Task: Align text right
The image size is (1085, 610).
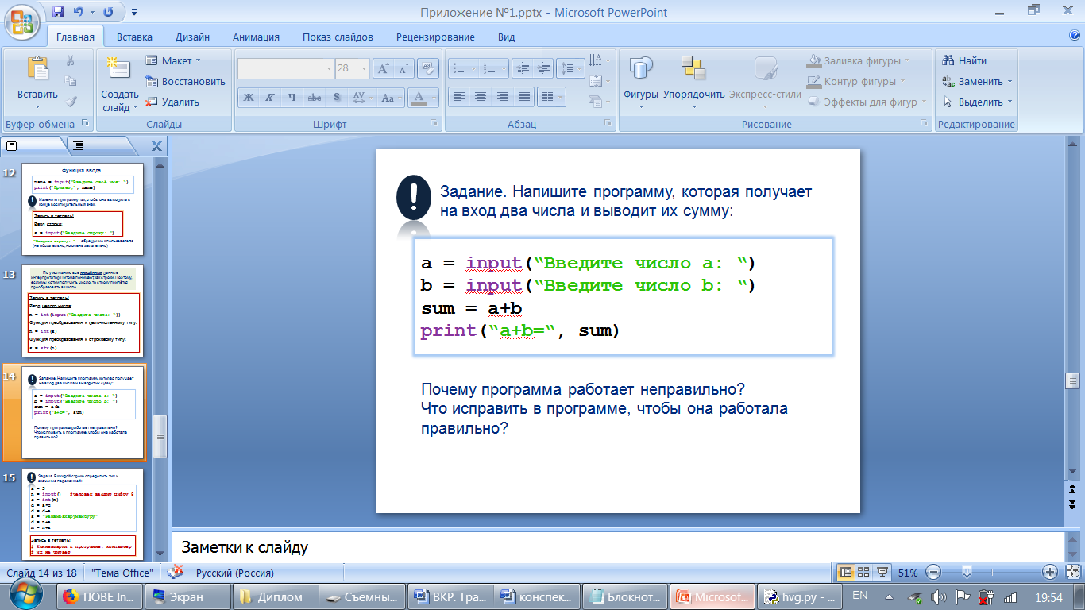Action: click(x=502, y=96)
